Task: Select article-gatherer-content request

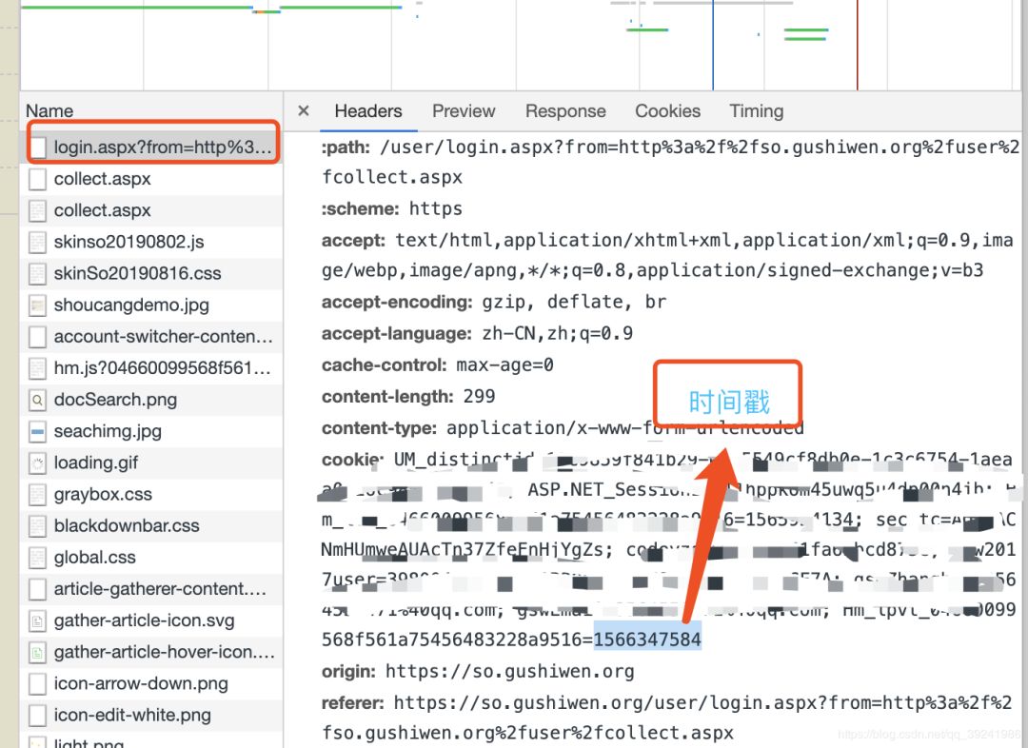Action: (x=152, y=589)
